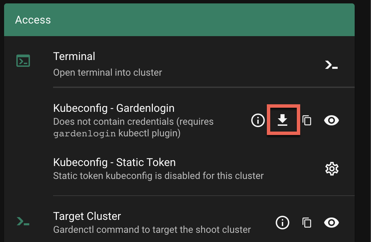Open terminal using the right-side prompt icon
Screen dimensions: 371x242
click(331, 65)
